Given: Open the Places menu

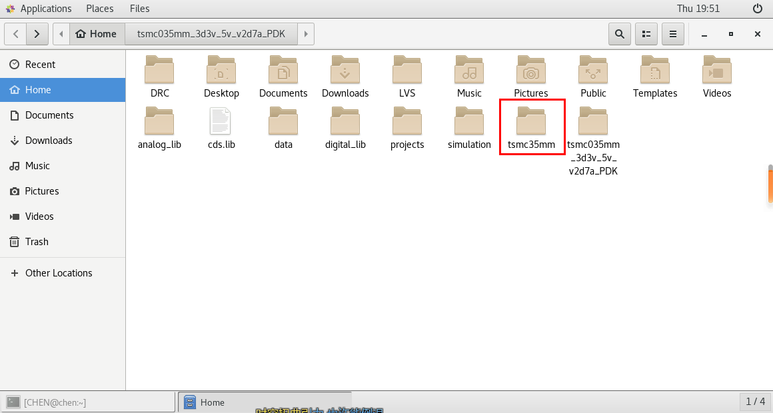Looking at the screenshot, I should [99, 9].
